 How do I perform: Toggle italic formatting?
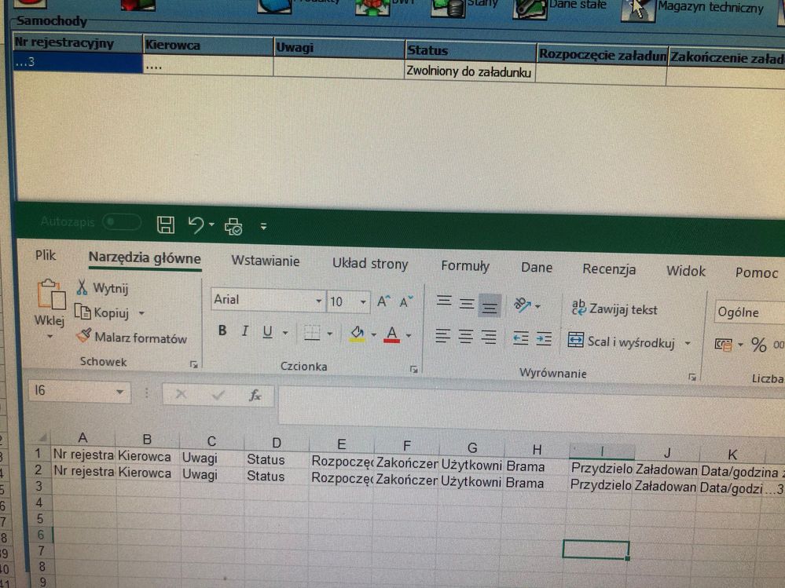(x=245, y=331)
